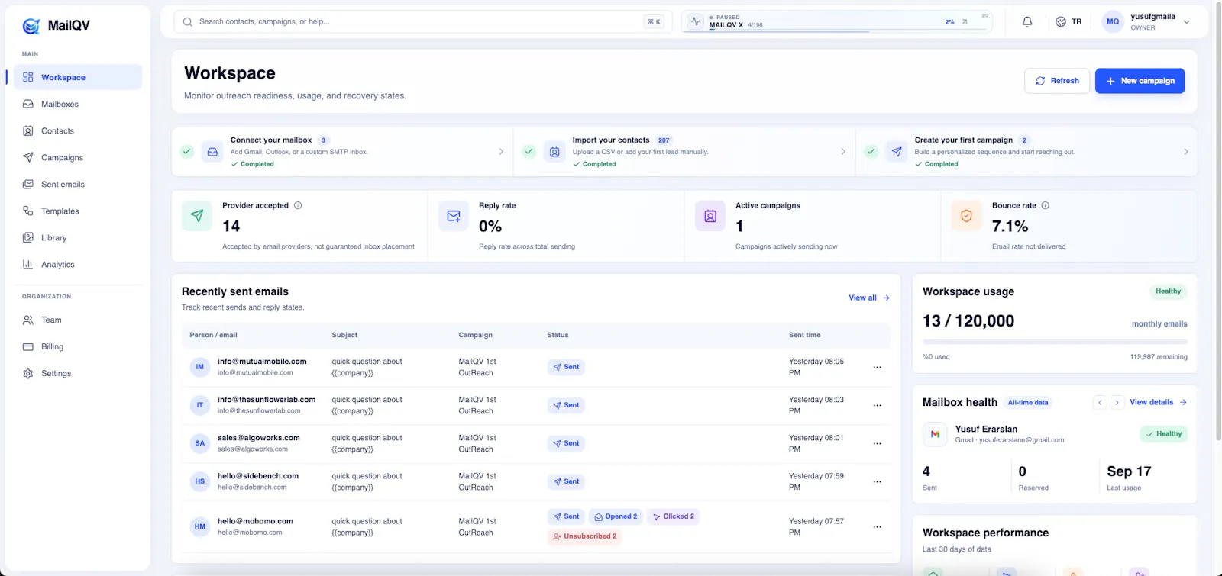Click the Import your contacts icon
Screen dimensions: 1222x576
[554, 152]
